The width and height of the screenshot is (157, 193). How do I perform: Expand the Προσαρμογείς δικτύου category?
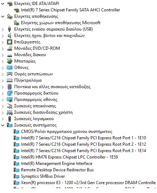[x=2, y=93]
